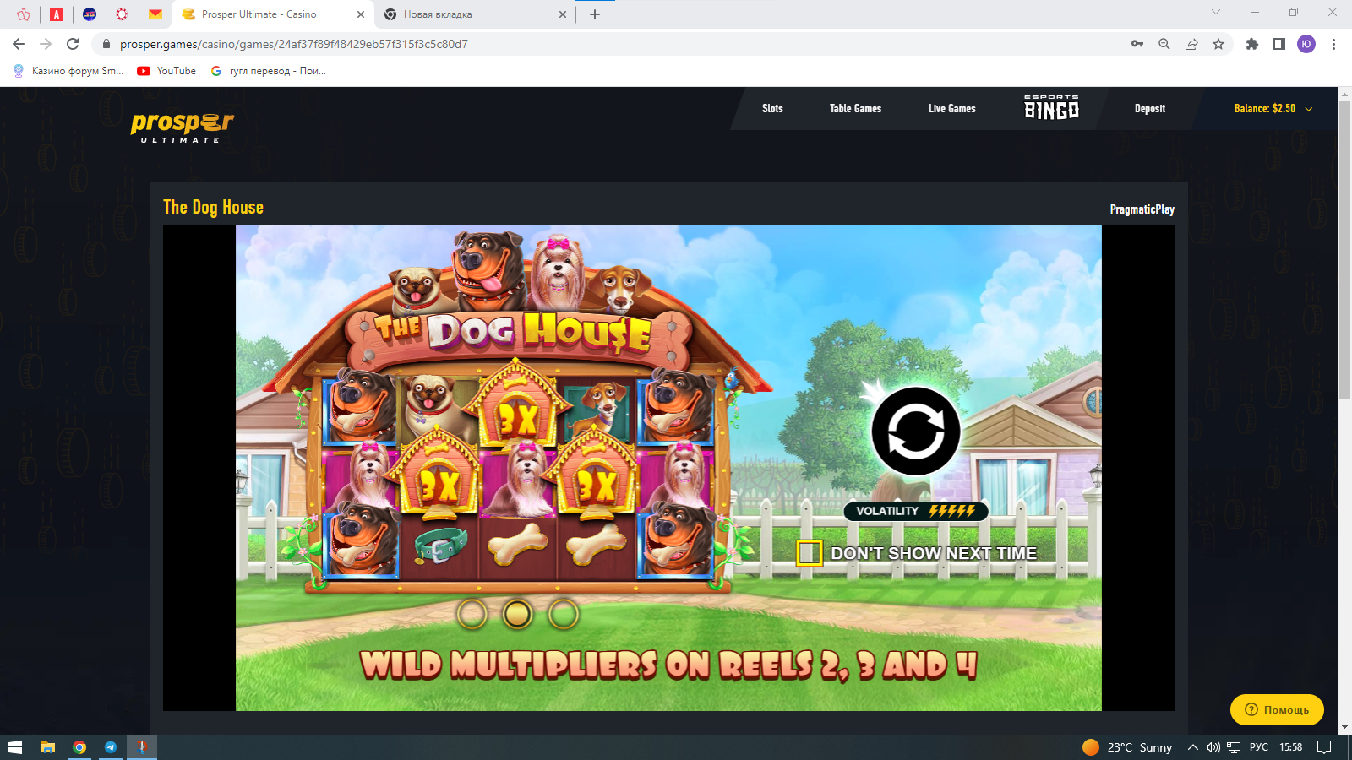This screenshot has height=760, width=1352.
Task: Switch to the Prosper Ultimate - Casino tab
Action: 272,14
